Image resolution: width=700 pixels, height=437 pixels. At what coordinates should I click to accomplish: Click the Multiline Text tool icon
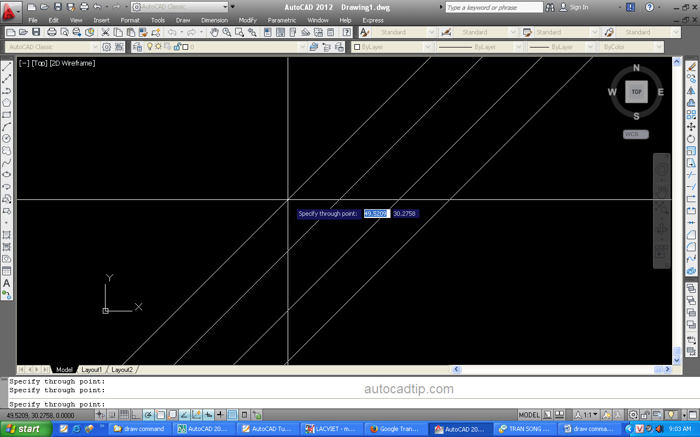[x=7, y=284]
